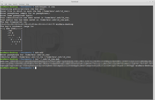
Task: Click 'Enter file in which to save the key' line
Action: [35, 11]
